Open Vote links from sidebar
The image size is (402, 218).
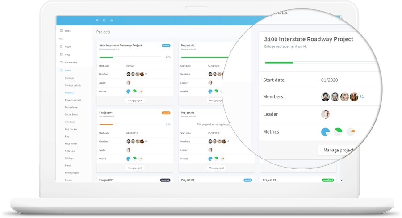[x=70, y=122]
